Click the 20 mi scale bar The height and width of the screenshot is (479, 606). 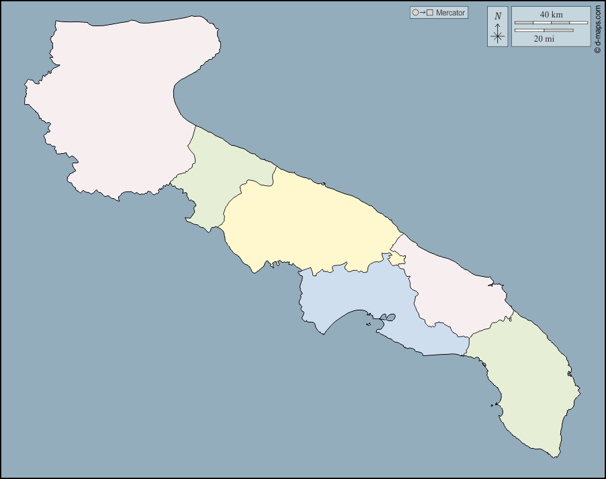[x=544, y=30]
